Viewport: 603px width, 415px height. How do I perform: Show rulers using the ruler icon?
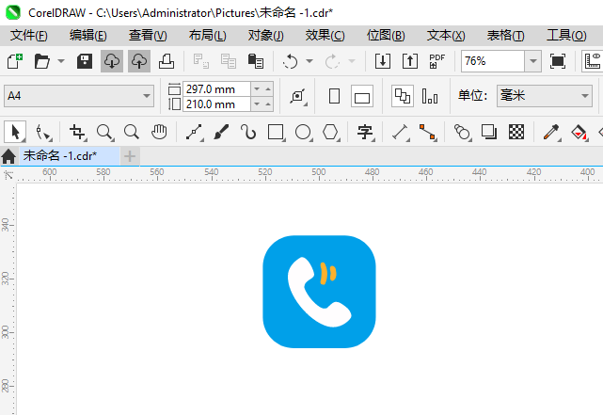click(x=593, y=61)
